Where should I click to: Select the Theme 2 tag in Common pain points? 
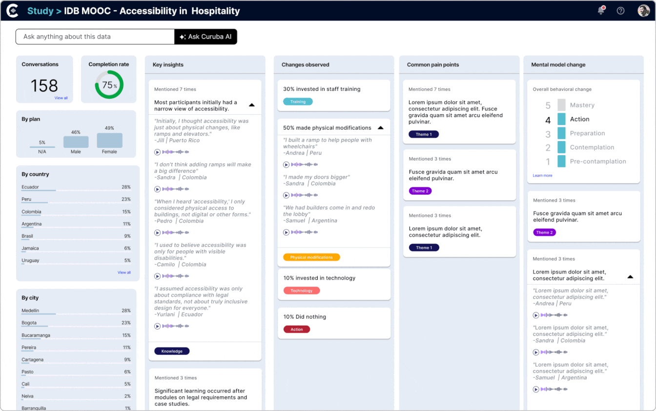pos(420,191)
